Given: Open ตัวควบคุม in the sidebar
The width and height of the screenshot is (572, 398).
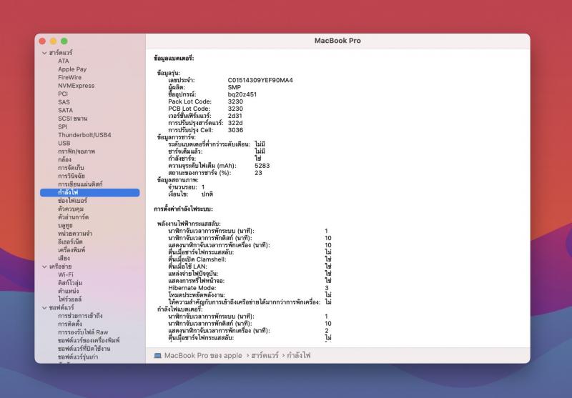Looking at the screenshot, I should pyautogui.click(x=71, y=209).
